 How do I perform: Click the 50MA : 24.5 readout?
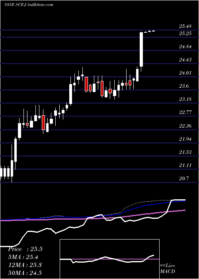click(x=25, y=273)
